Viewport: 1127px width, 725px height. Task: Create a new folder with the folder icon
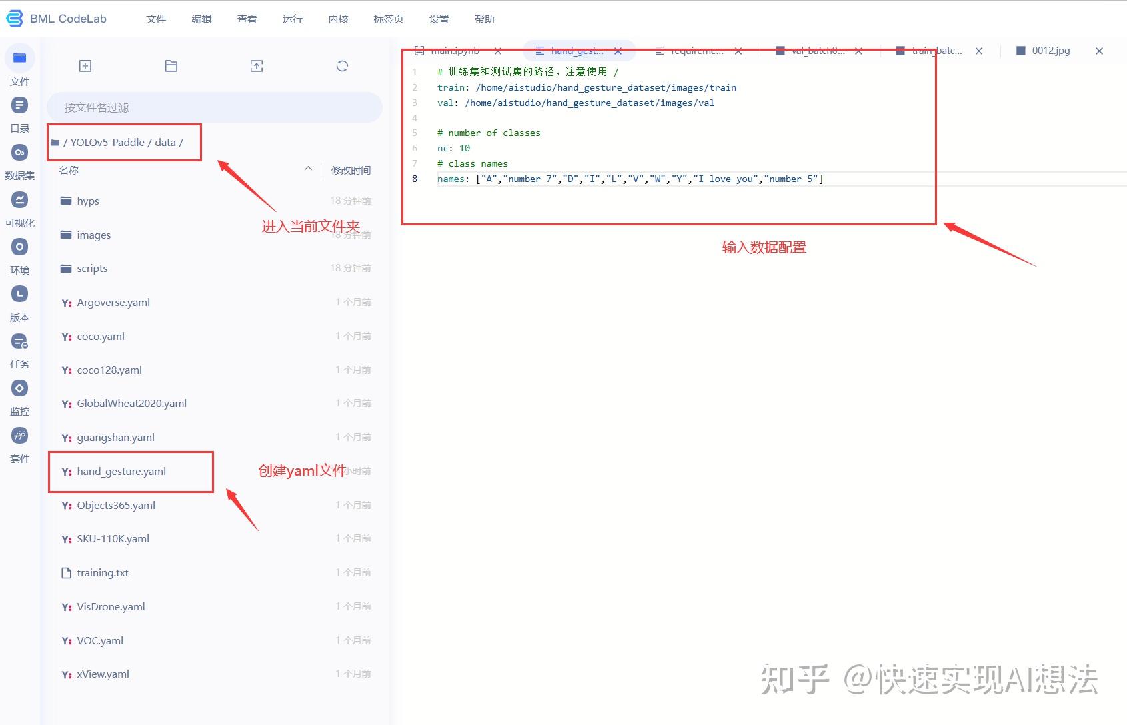click(171, 65)
